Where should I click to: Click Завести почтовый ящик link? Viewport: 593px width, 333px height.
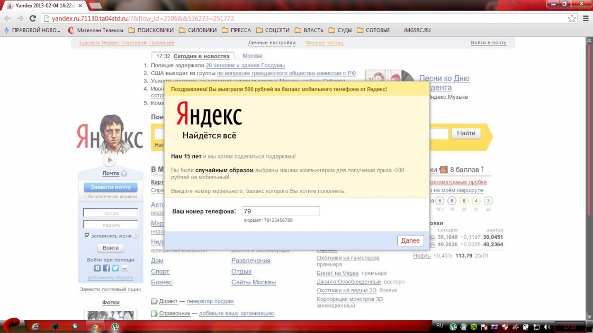pos(111,289)
